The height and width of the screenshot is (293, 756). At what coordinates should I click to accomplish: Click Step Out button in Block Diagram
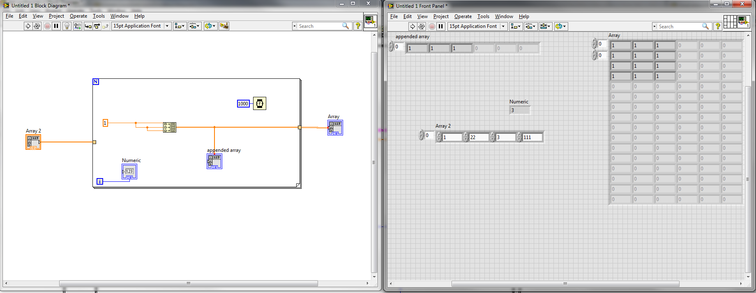[106, 26]
